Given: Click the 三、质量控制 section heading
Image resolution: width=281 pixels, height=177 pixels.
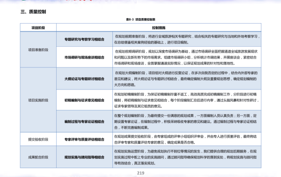Looking at the screenshot, I should tap(33, 12).
